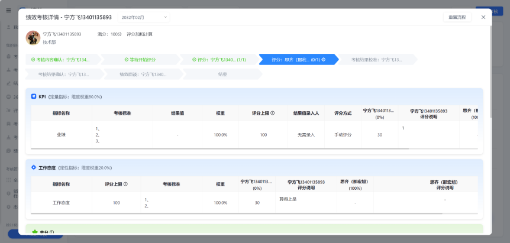510x243 pixels.
Task: Select the 等待开始评分 process step
Action: pyautogui.click(x=140, y=60)
